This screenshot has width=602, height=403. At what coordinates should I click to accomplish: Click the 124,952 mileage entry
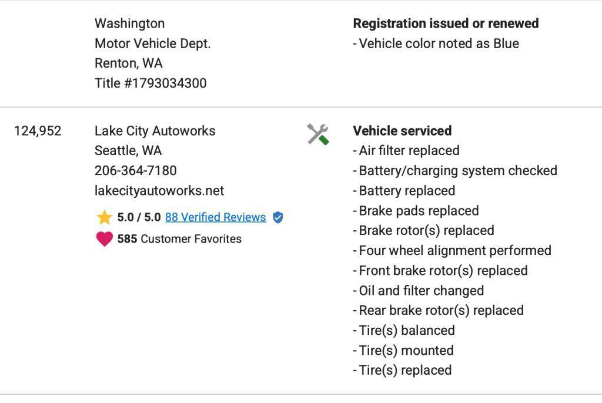click(38, 131)
